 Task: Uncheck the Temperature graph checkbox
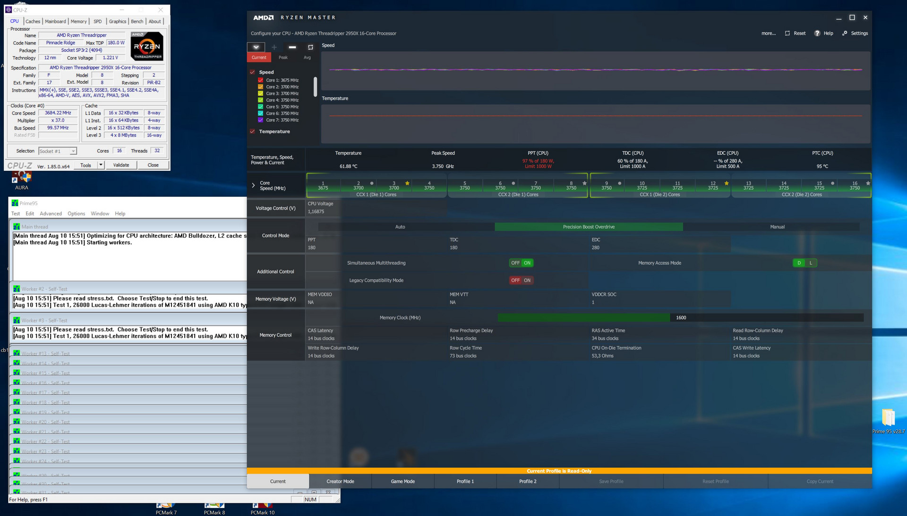[x=252, y=132]
